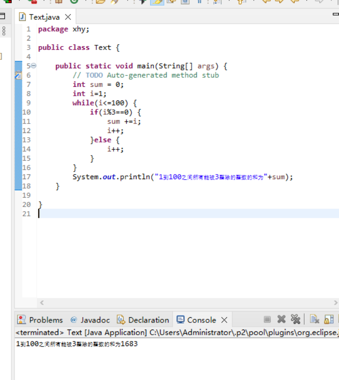Clear the Console output
The image size is (339, 380).
(315, 319)
